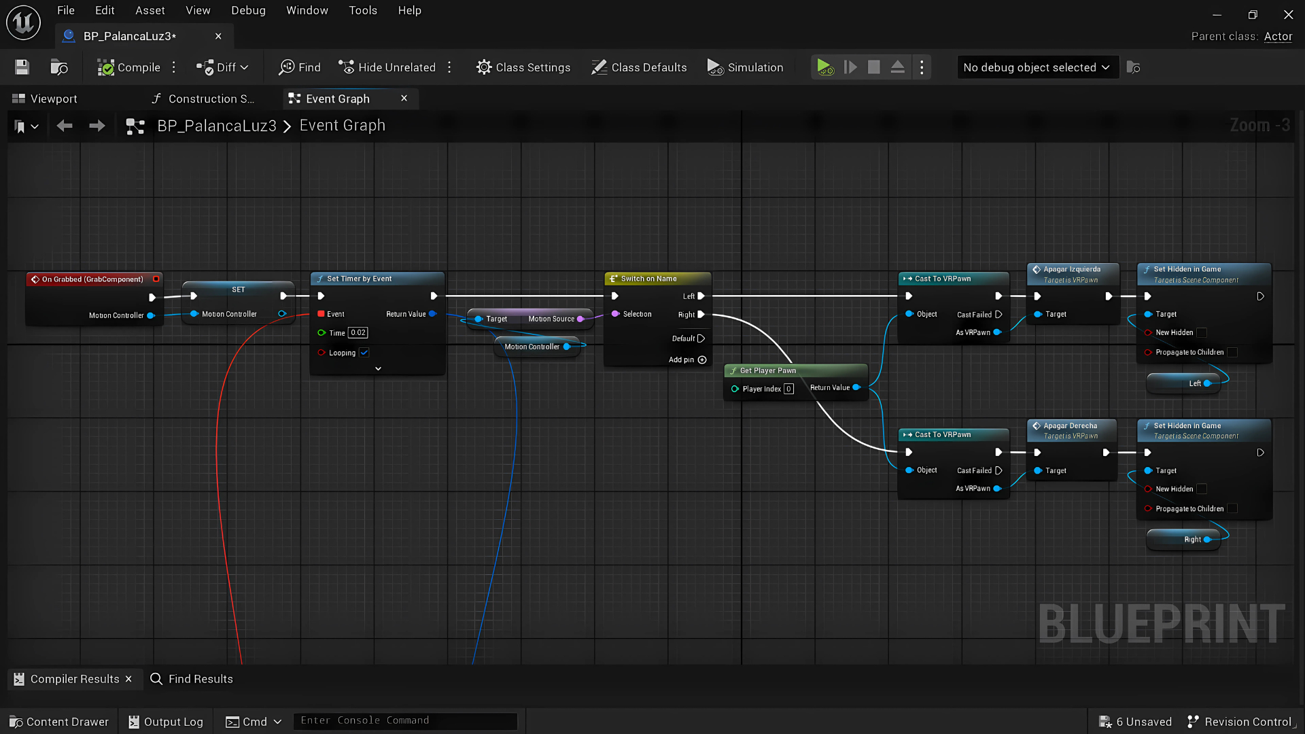Browse to asset in Content Browser
The image size is (1305, 734).
coord(59,67)
